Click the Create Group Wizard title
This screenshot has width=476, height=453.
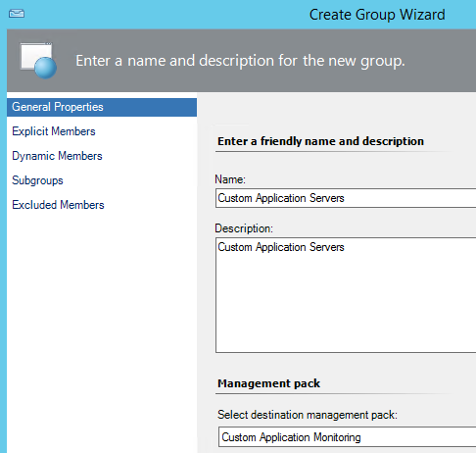point(377,15)
